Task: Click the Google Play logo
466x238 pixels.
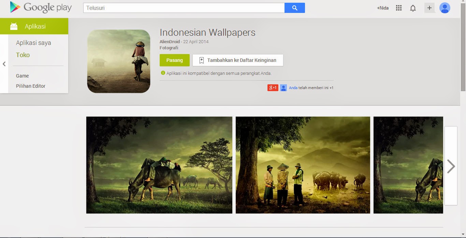Action: [x=41, y=7]
